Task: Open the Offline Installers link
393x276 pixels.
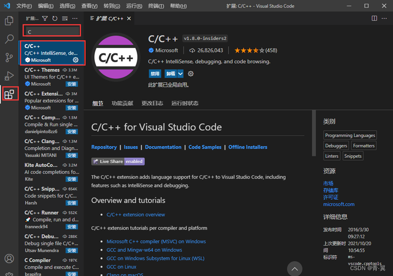Action: (248, 147)
